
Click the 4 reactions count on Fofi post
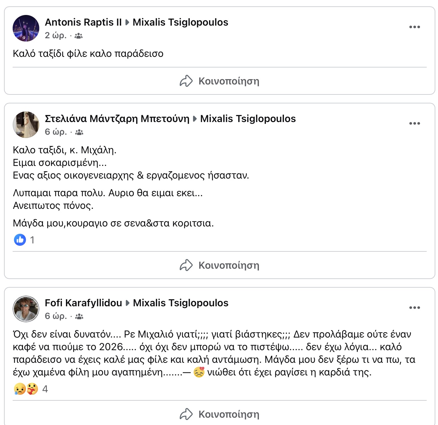(x=45, y=389)
